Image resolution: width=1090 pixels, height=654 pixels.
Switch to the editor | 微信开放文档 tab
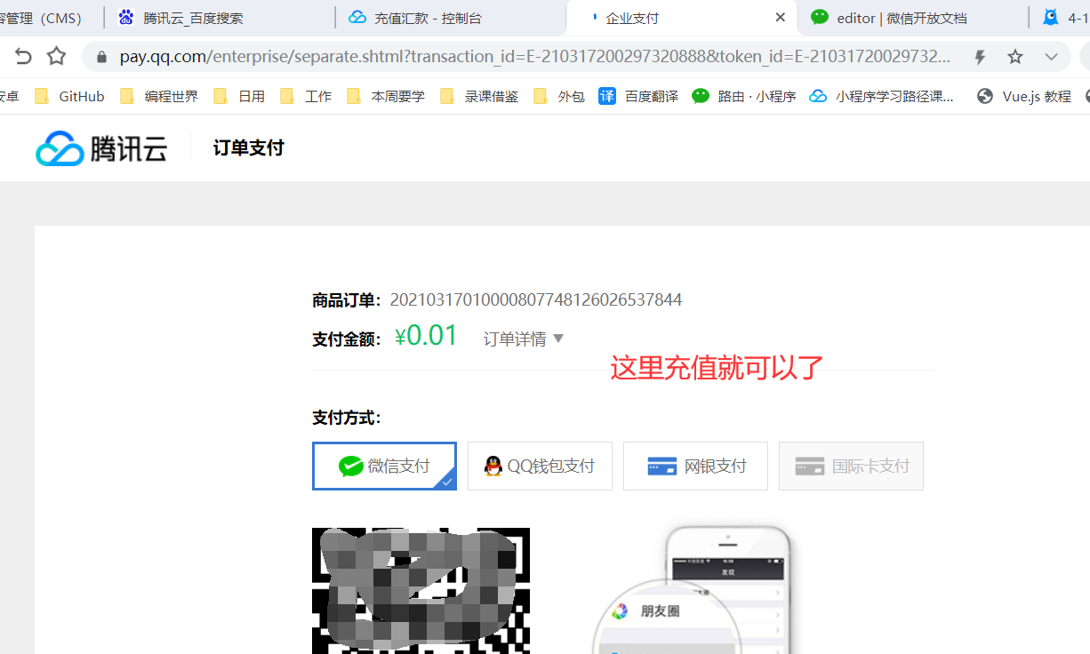pyautogui.click(x=912, y=18)
